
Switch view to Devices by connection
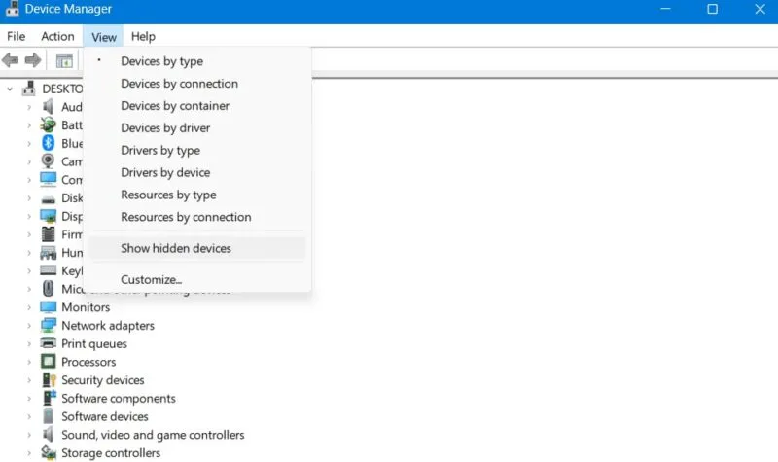(179, 84)
